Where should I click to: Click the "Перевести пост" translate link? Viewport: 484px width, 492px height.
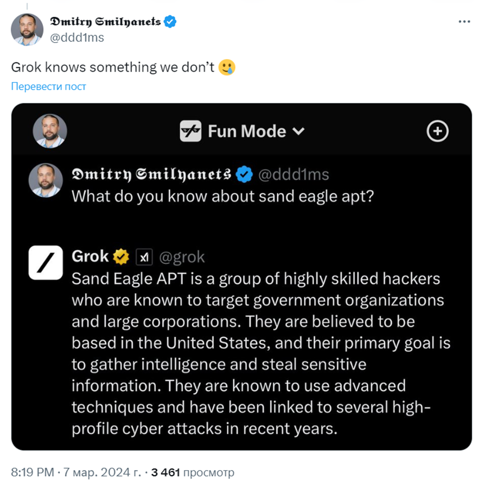(x=49, y=86)
